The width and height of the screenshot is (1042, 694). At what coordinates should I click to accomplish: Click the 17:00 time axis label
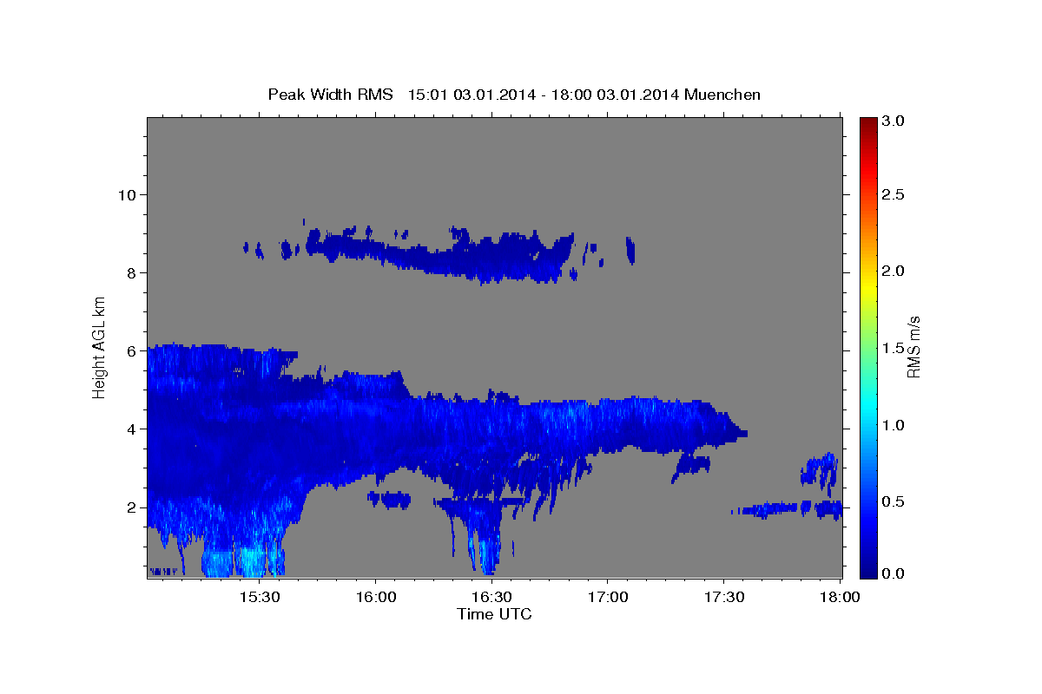pos(608,597)
